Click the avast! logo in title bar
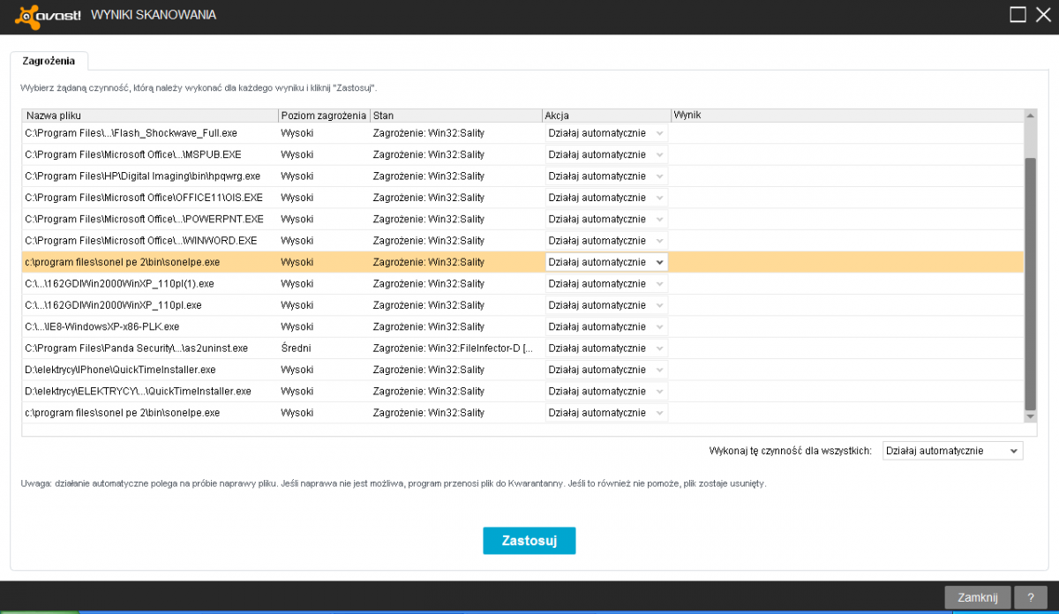 48,15
